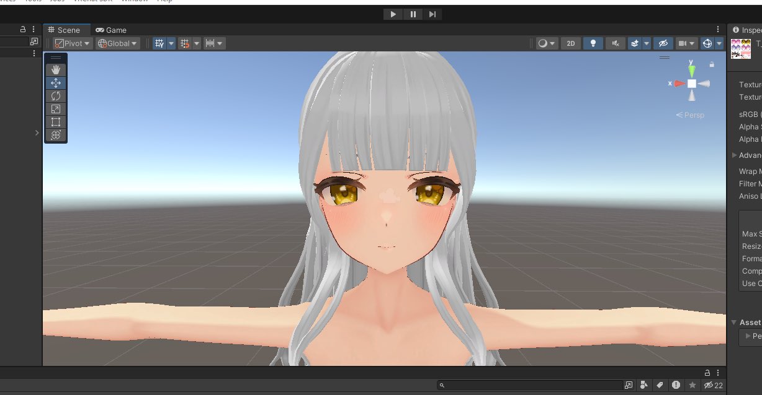The height and width of the screenshot is (395, 762).
Task: Toggle the orientation gizmo rotation lock
Action: (x=712, y=64)
